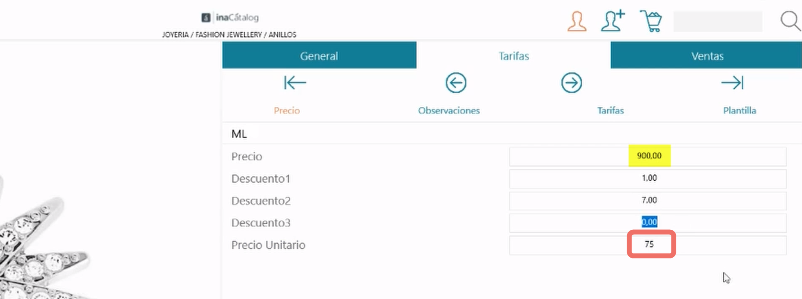Image resolution: width=802 pixels, height=299 pixels.
Task: Click the Descuento2 field showing 7,00
Action: [648, 200]
